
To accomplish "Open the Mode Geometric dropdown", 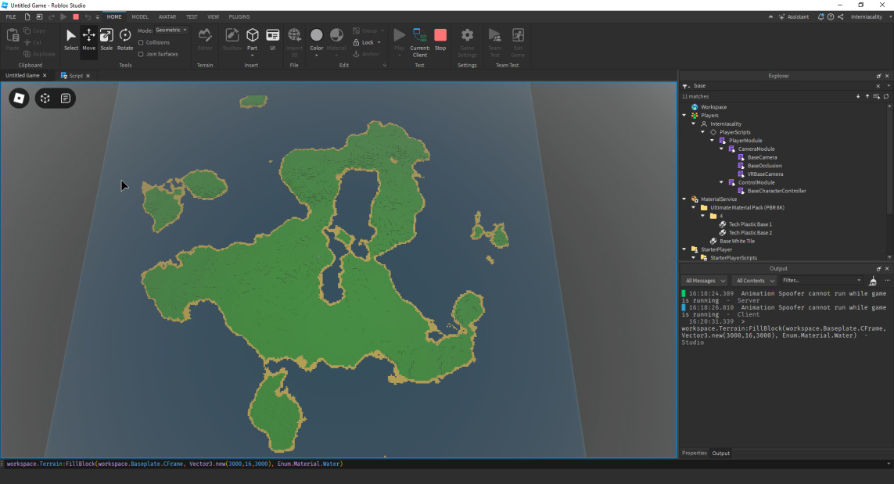I will (x=171, y=30).
